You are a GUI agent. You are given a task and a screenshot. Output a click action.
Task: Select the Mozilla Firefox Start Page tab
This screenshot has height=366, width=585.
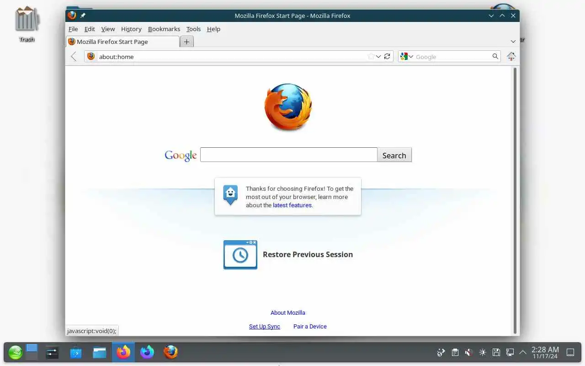coord(122,42)
